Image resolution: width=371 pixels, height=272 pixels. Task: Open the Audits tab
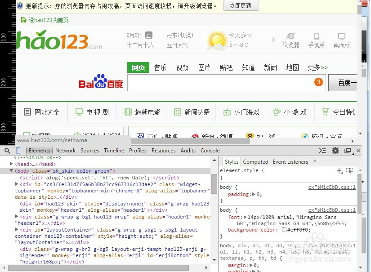[188, 151]
